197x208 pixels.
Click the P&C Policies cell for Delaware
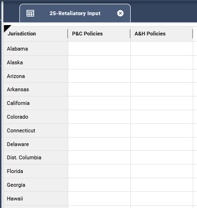pyautogui.click(x=99, y=144)
